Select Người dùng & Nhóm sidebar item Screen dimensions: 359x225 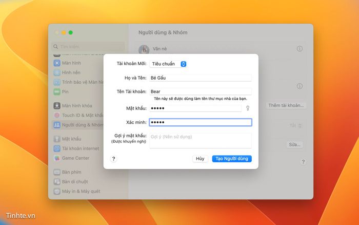78,125
